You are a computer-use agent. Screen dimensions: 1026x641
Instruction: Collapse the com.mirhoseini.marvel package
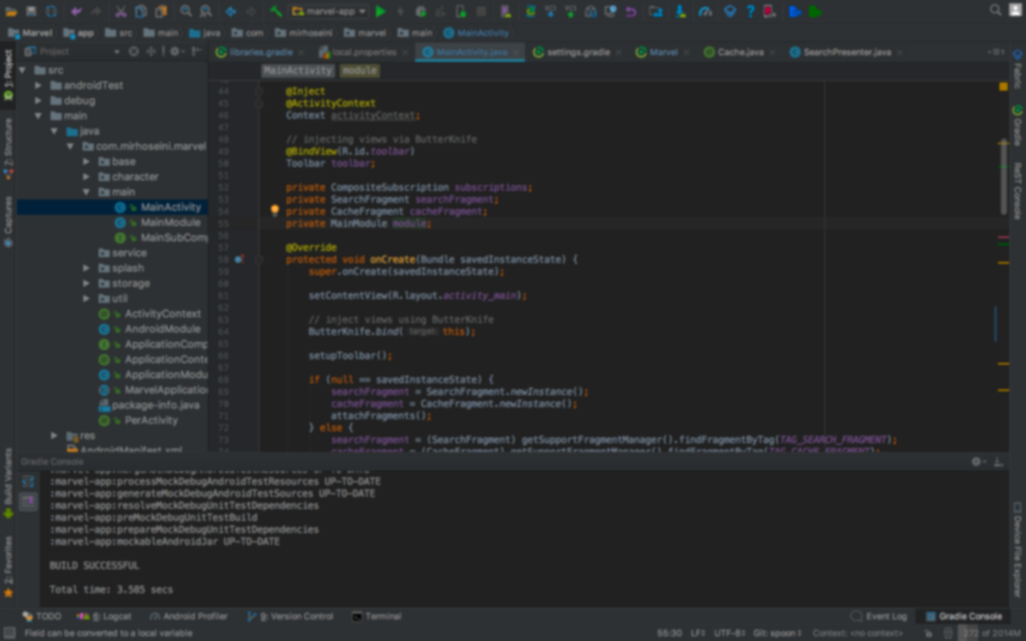click(71, 146)
